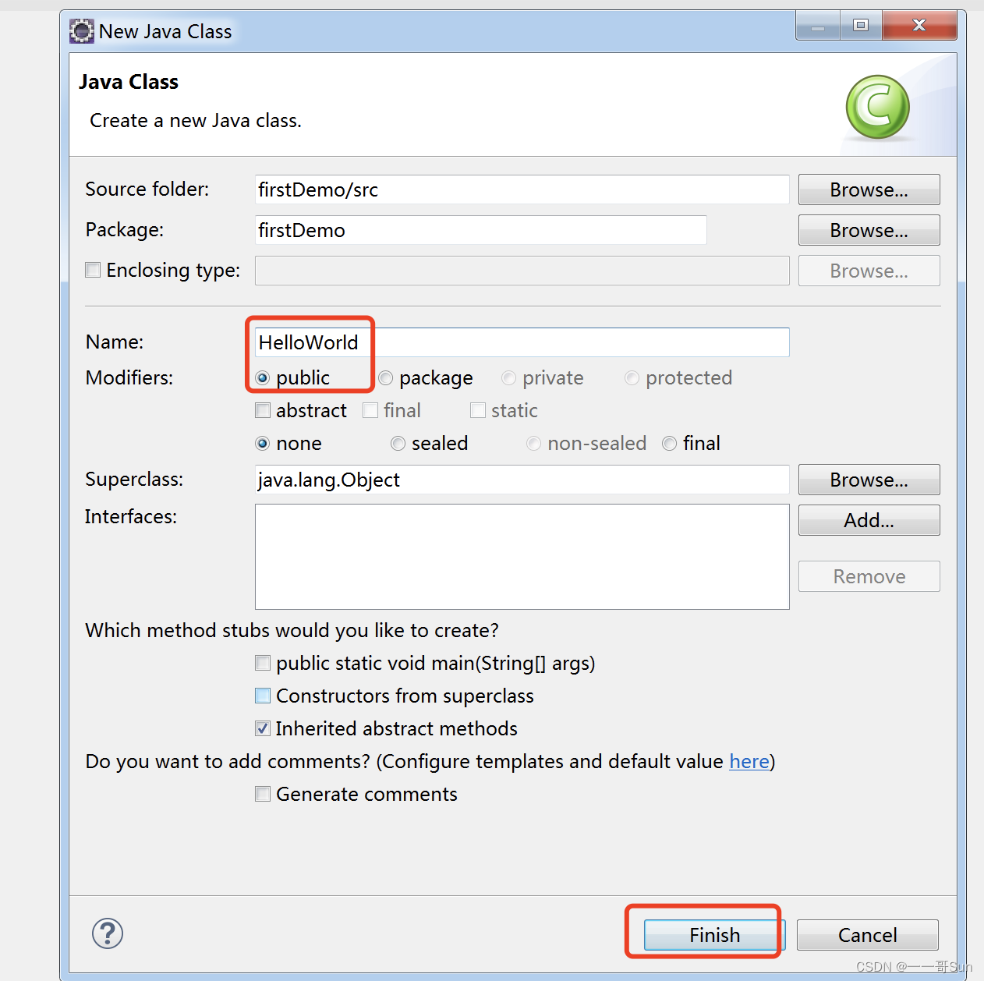This screenshot has width=984, height=981.
Task: Browse for Source folder
Action: 869,189
